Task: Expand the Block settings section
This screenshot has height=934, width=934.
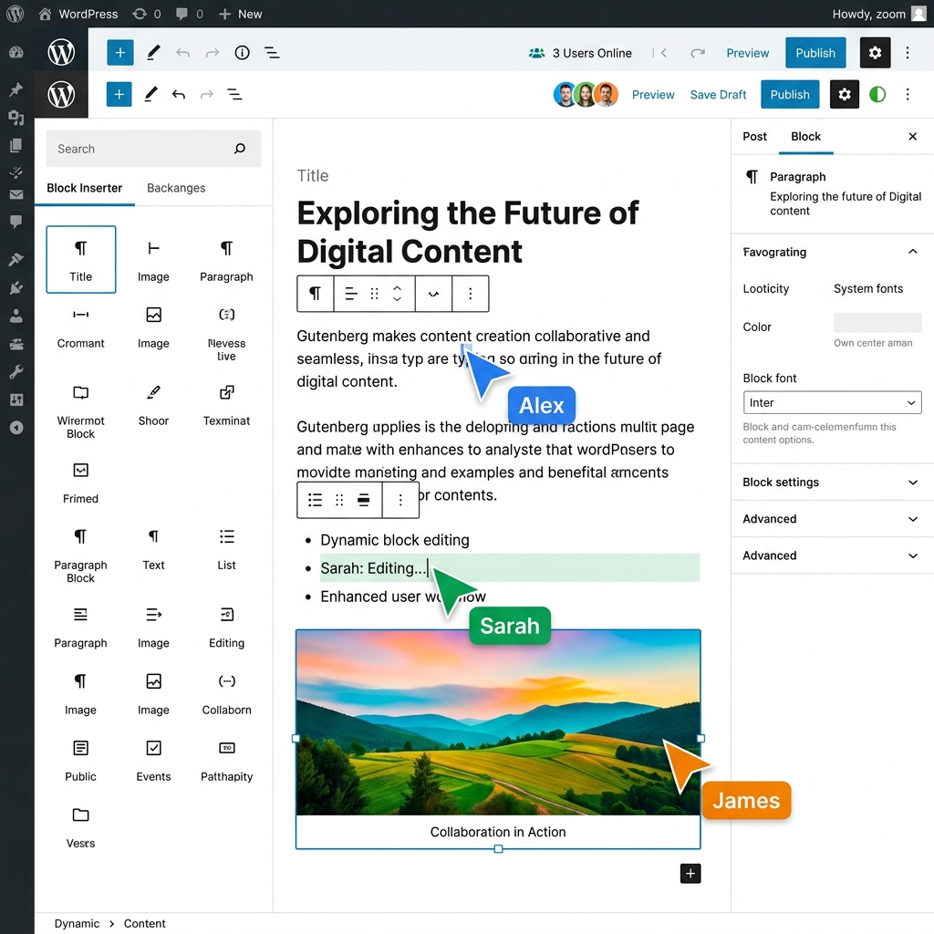Action: 832,483
